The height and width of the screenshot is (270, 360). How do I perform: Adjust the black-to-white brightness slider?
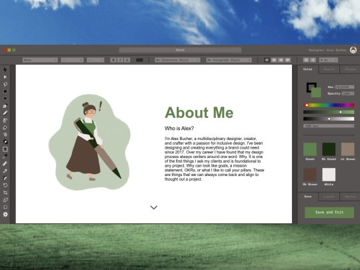point(329,119)
